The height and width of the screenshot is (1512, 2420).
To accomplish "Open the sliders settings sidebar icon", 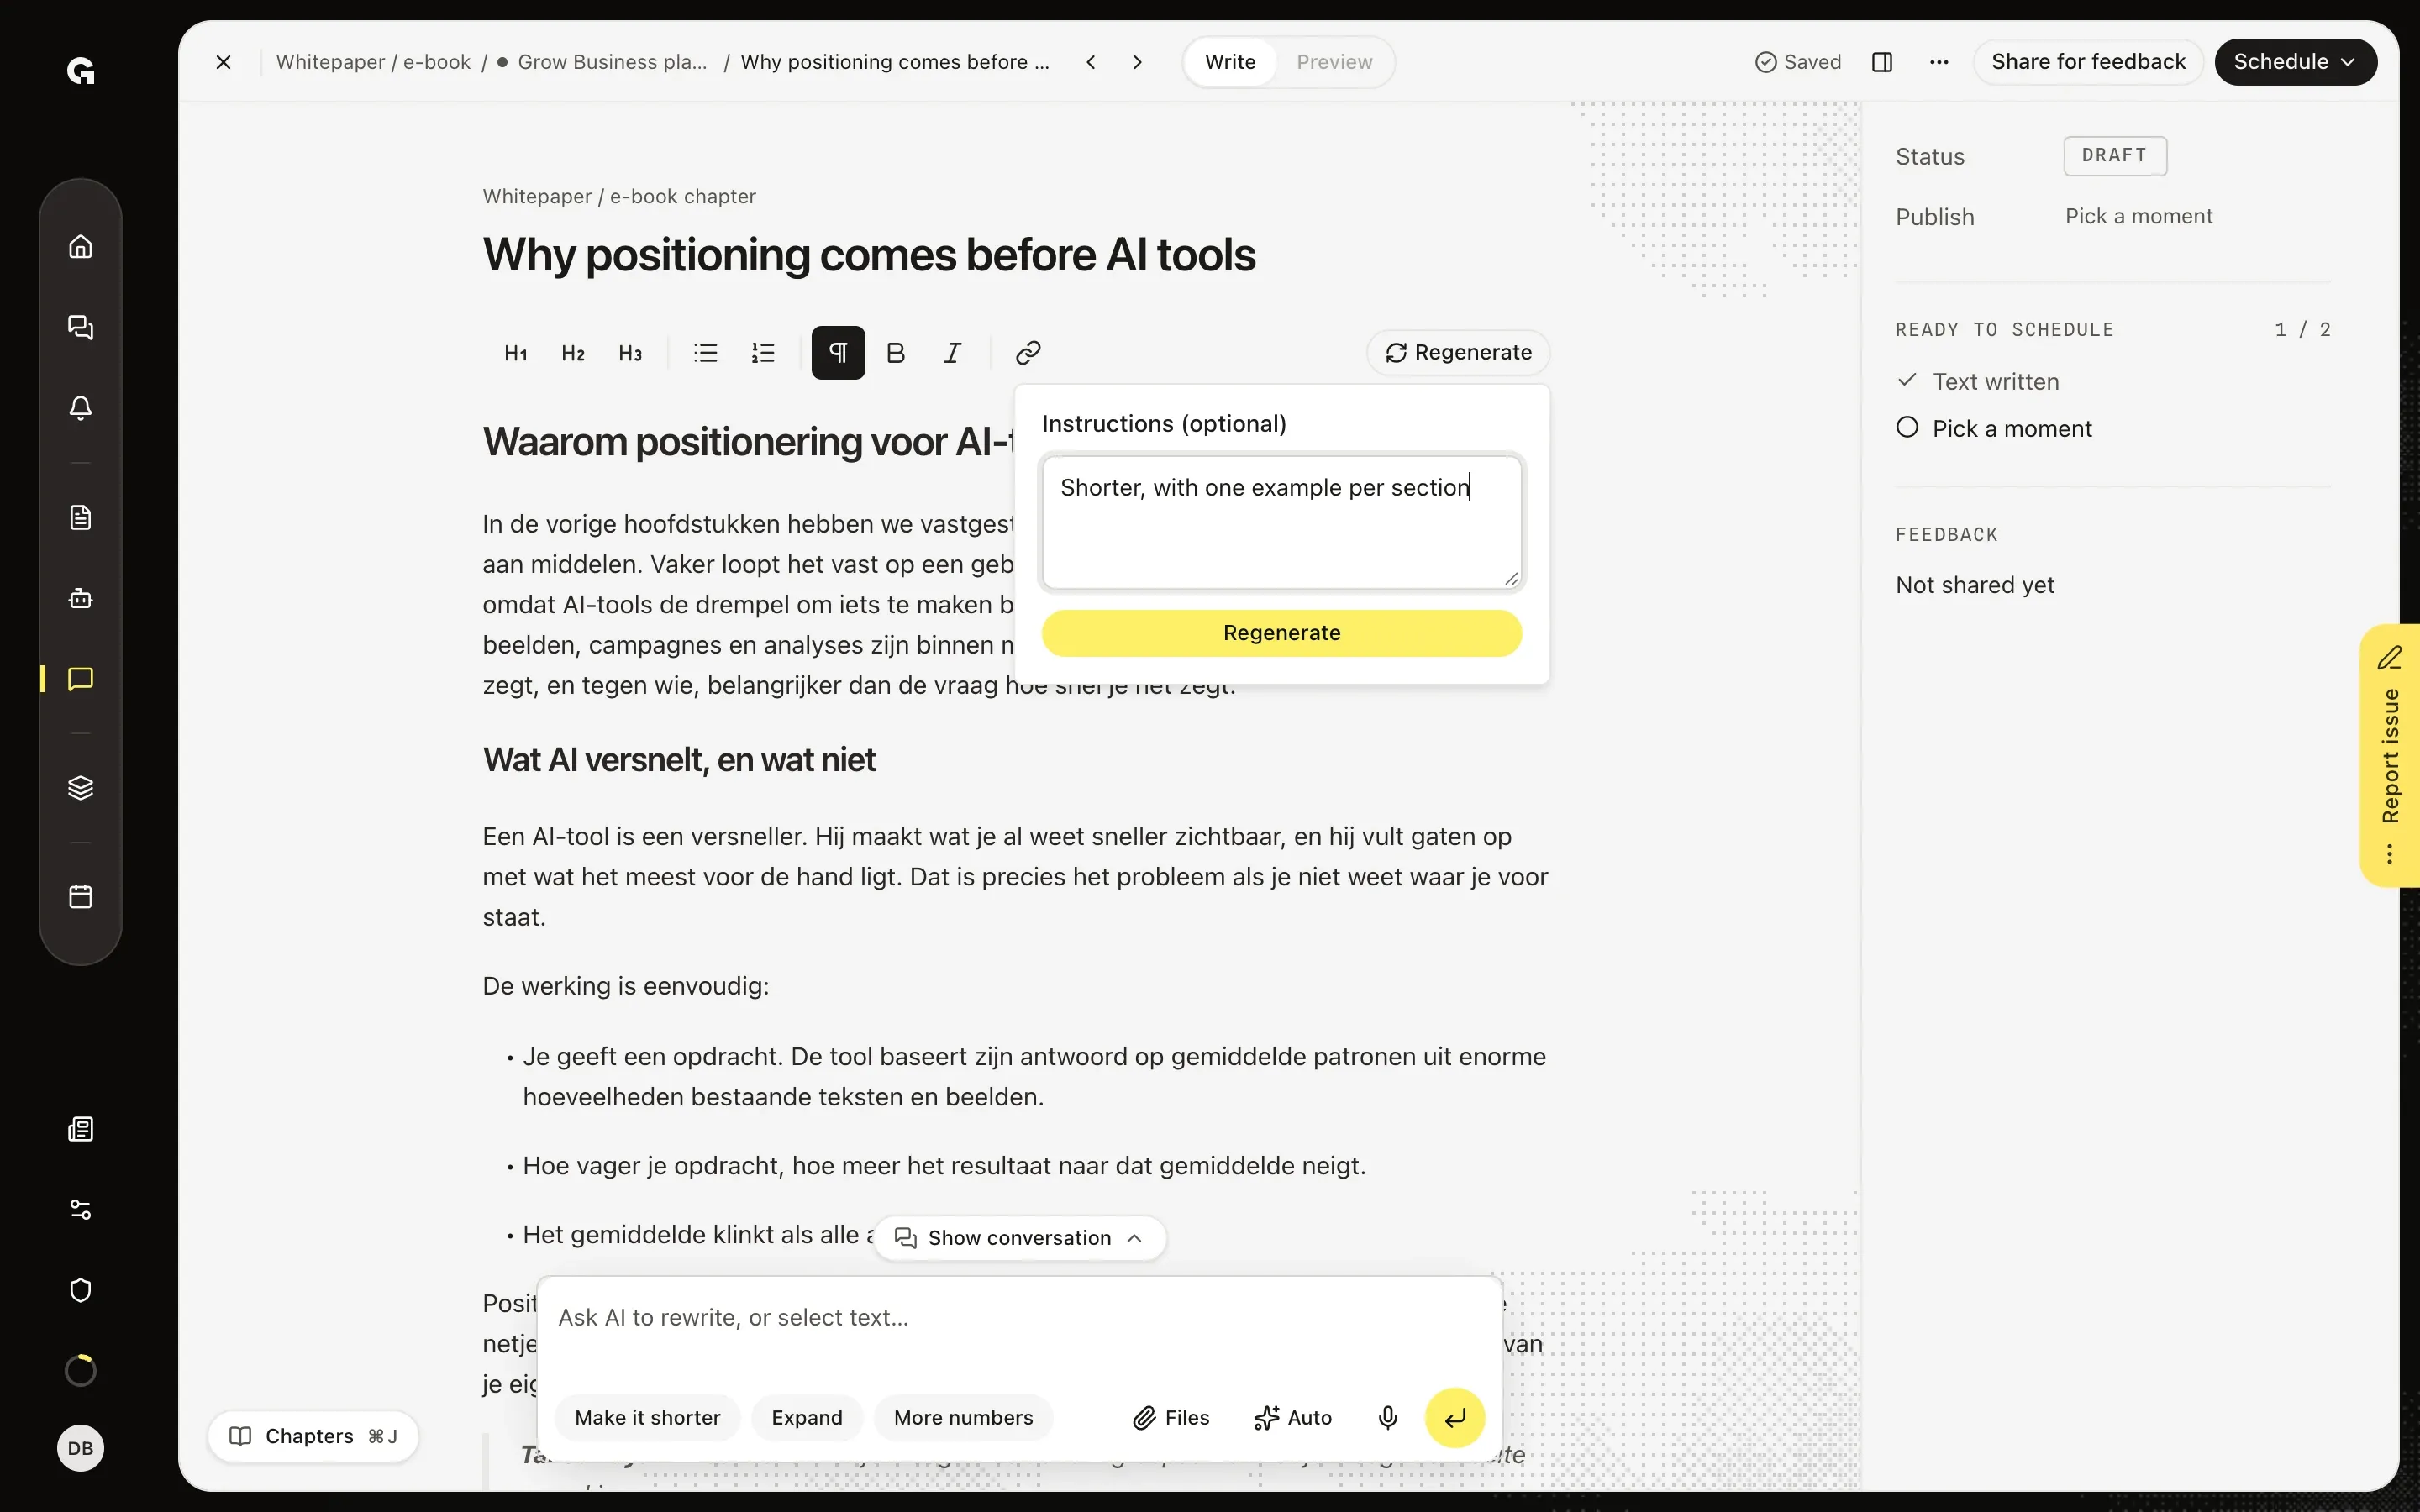I will click(80, 1210).
